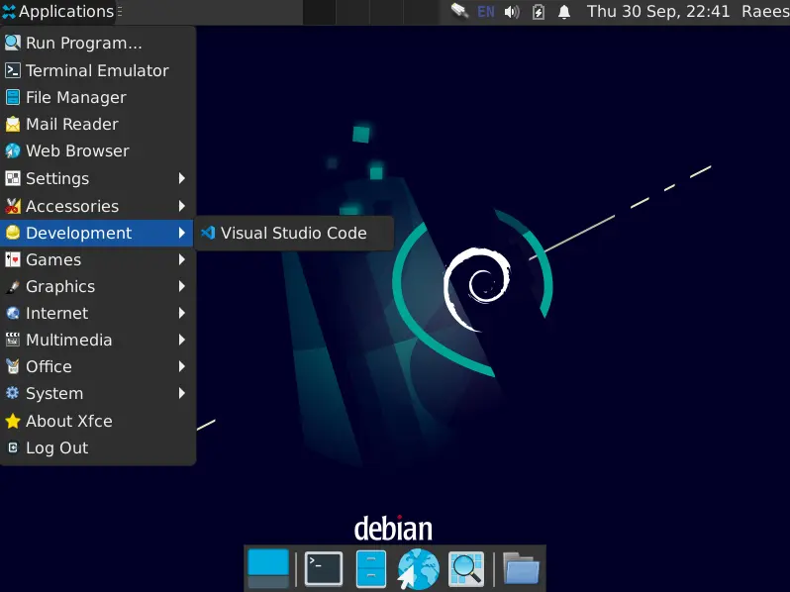
Task: Open the volume speaker tray icon
Action: [x=512, y=12]
